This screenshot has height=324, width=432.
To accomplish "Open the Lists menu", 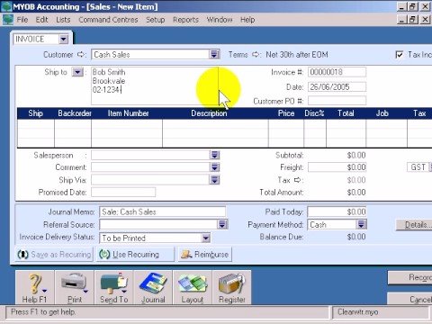I will pos(63,20).
